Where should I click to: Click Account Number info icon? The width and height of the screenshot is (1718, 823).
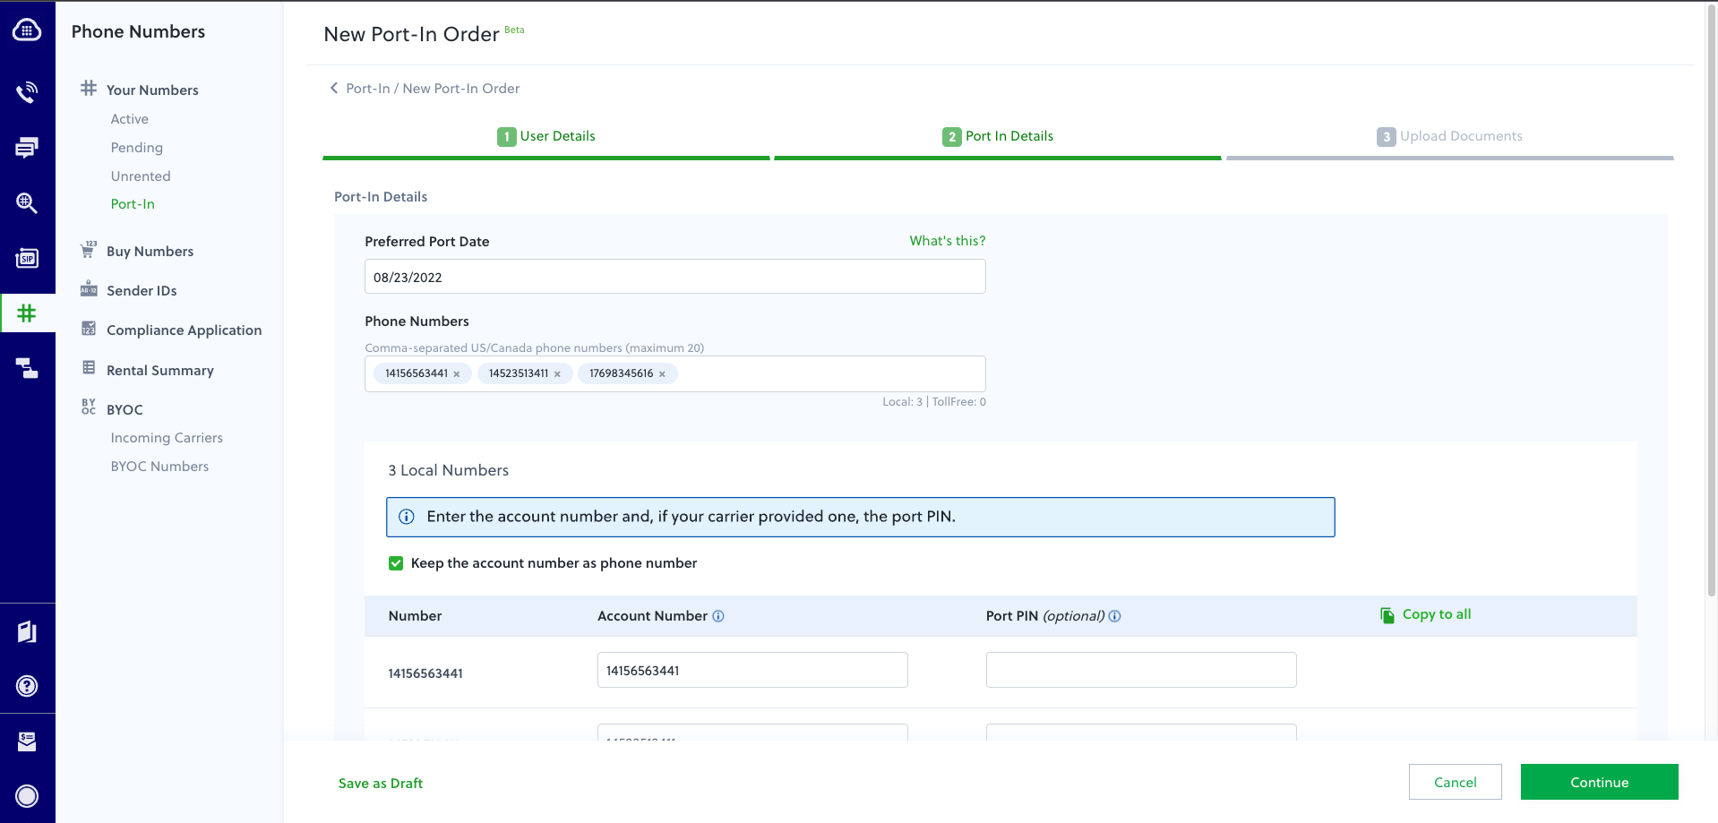click(x=718, y=616)
